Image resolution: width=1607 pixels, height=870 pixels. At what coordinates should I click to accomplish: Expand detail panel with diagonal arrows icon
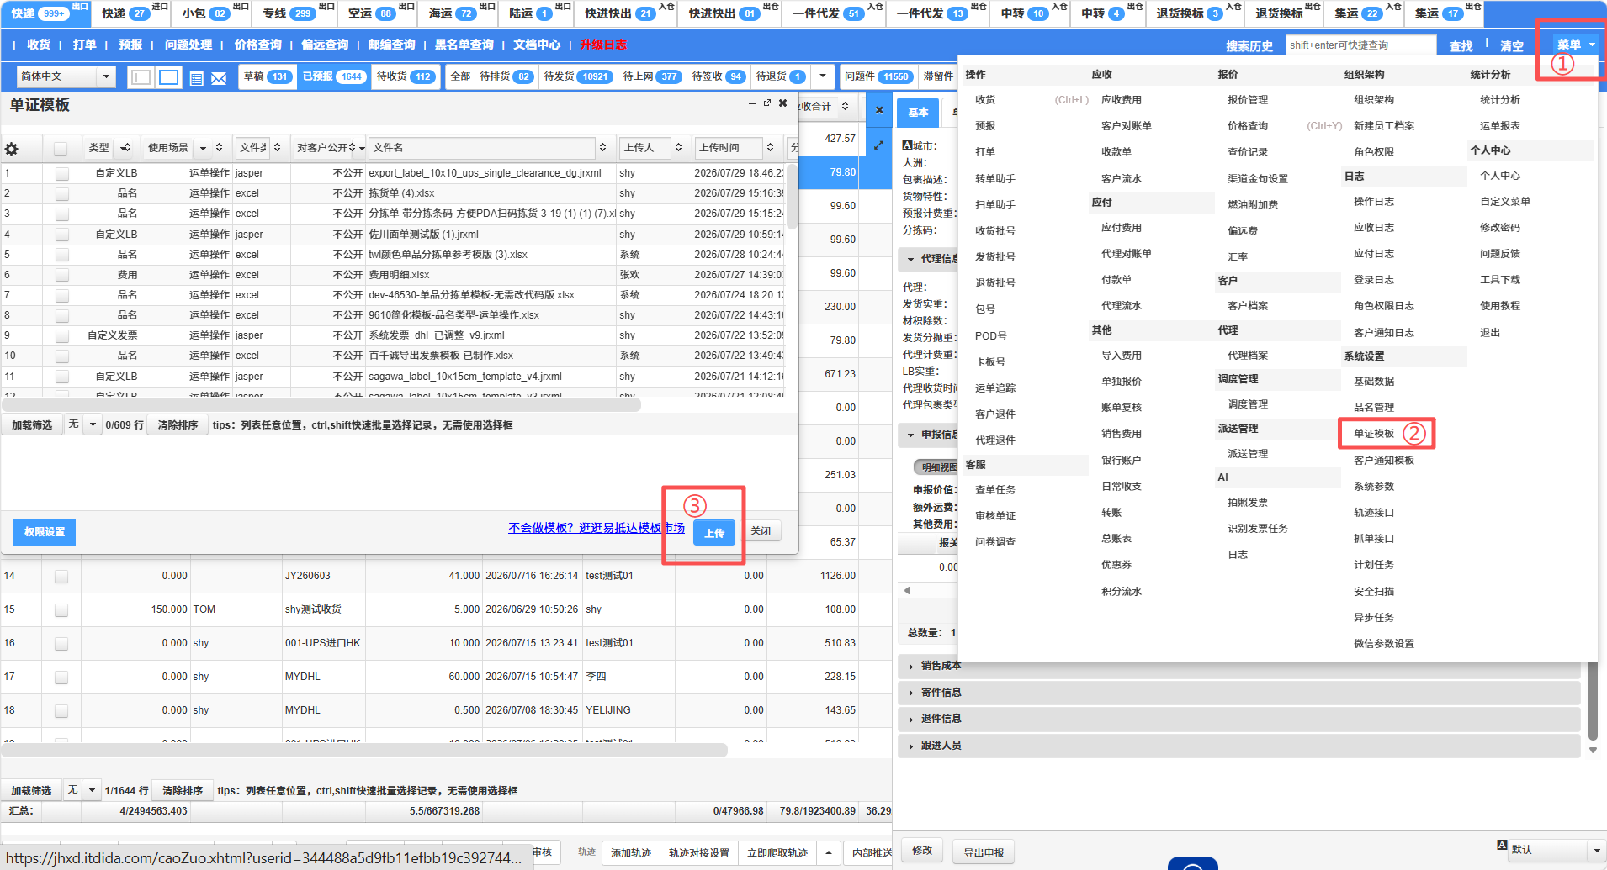(879, 145)
